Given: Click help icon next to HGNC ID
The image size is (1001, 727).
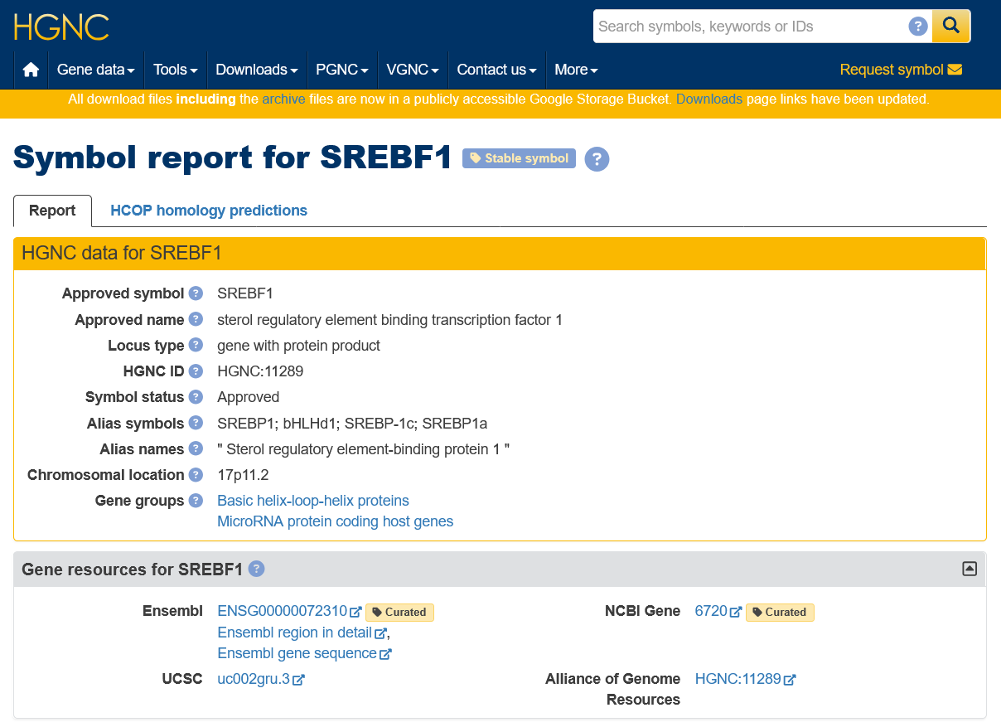Looking at the screenshot, I should [196, 371].
